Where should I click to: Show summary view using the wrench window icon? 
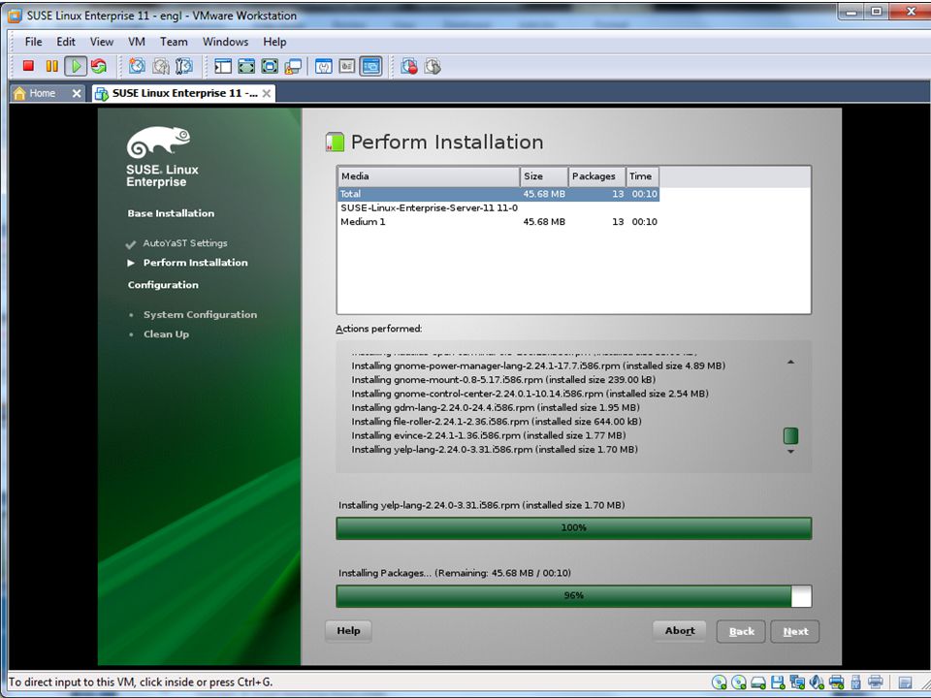point(324,66)
